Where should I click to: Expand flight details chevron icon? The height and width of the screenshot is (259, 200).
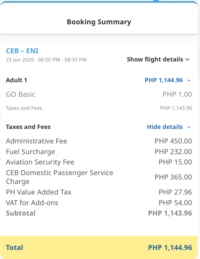click(187, 60)
